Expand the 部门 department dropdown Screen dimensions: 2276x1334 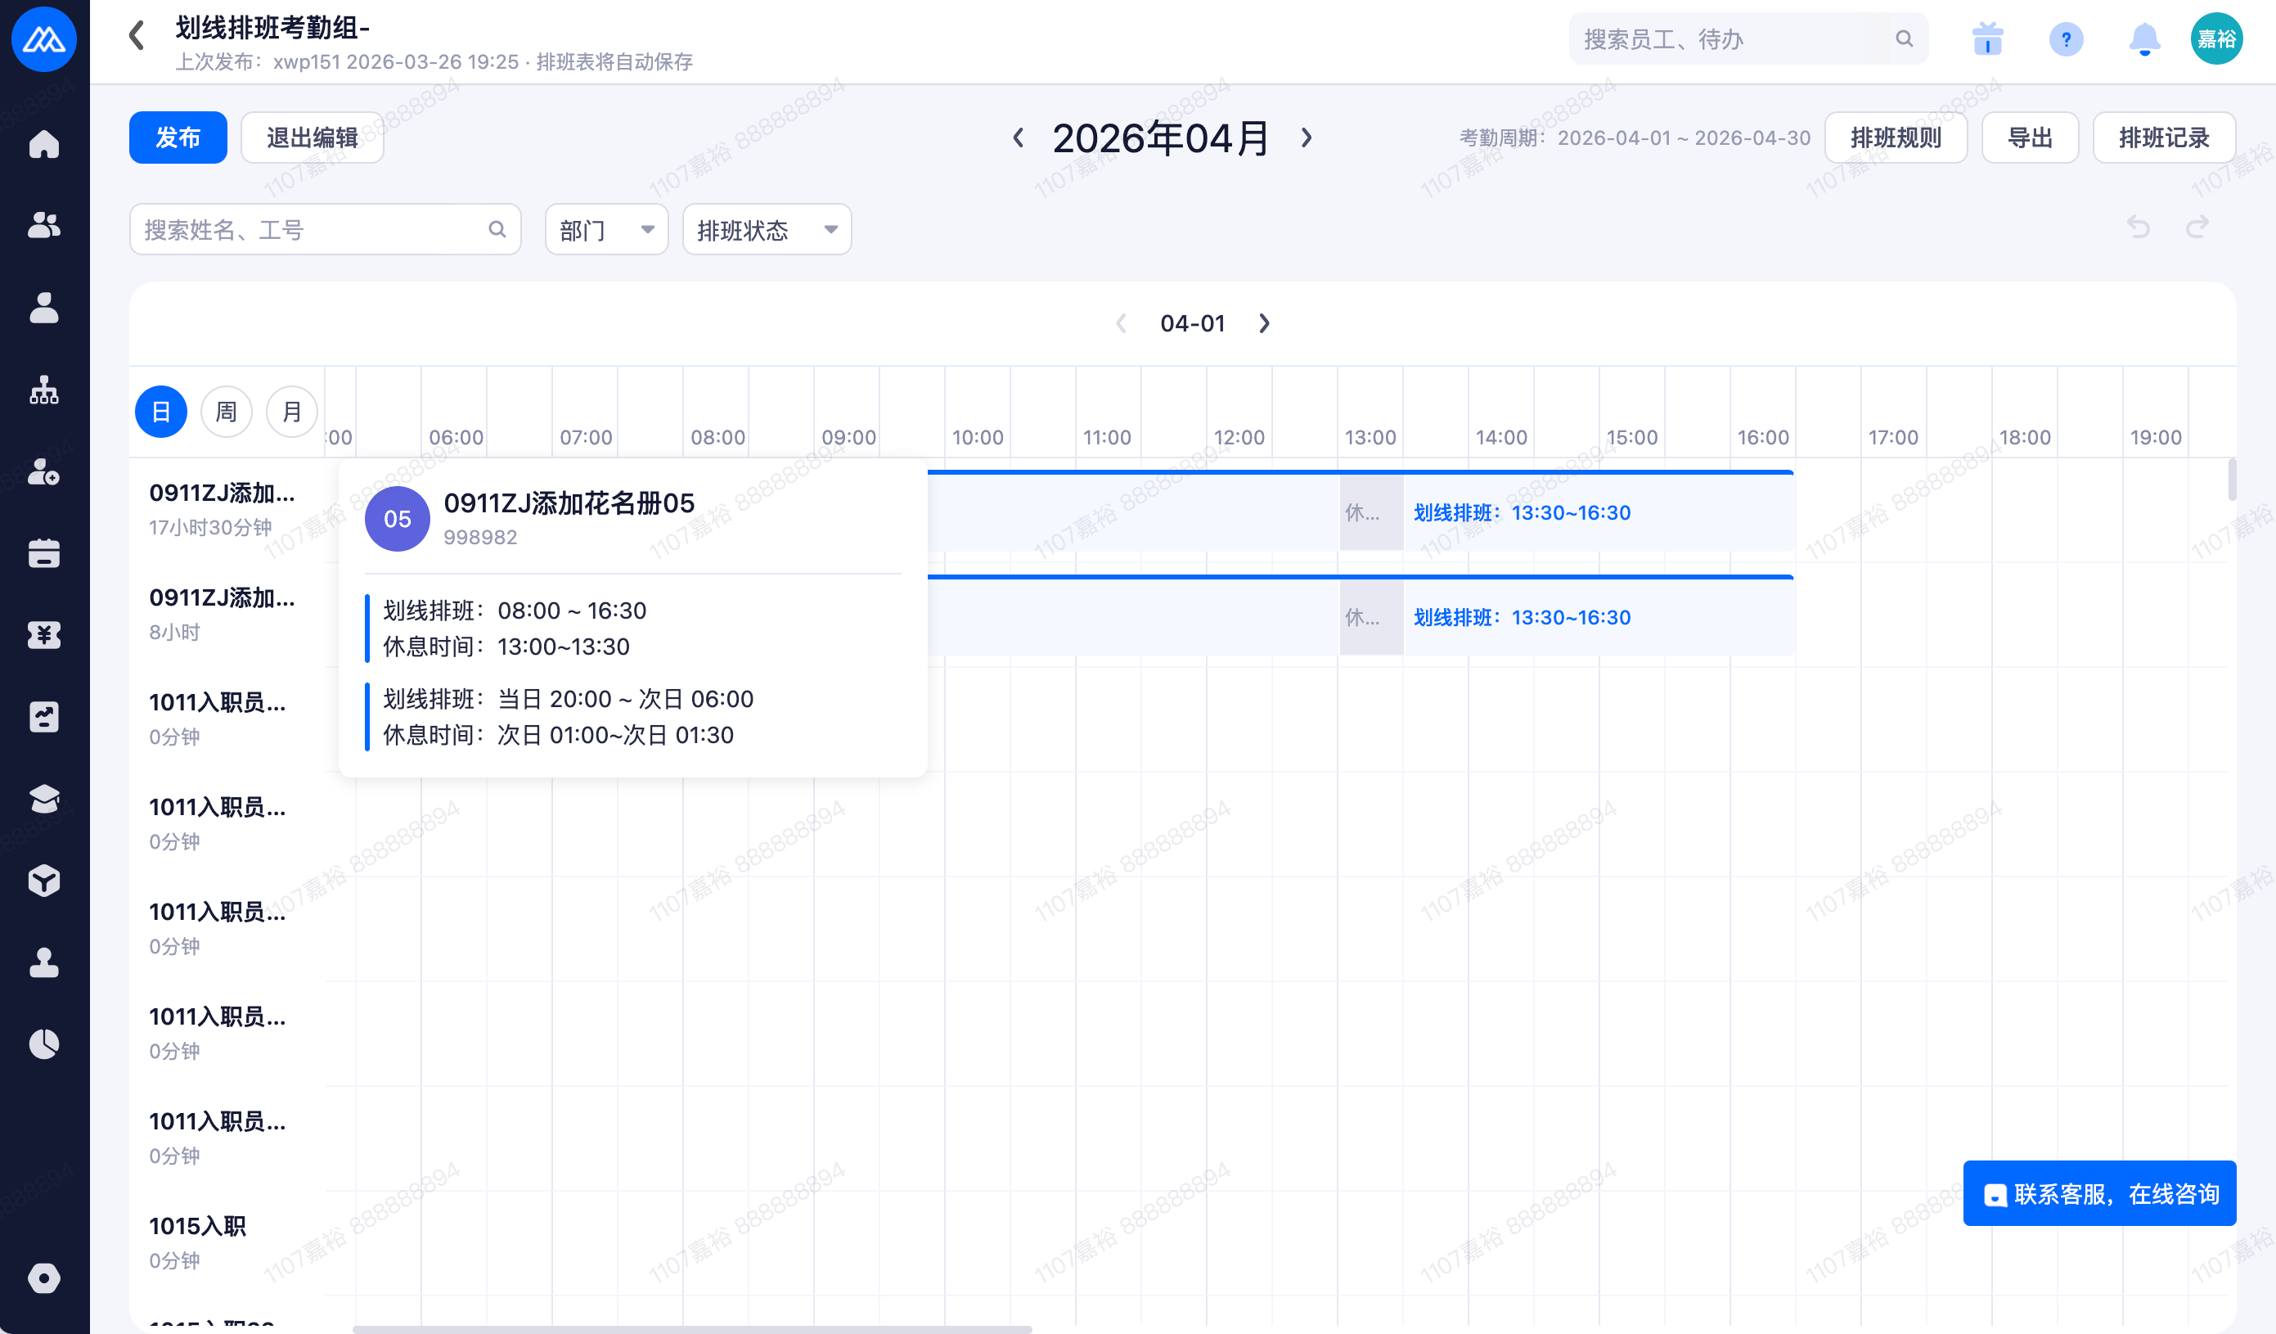pyautogui.click(x=606, y=230)
